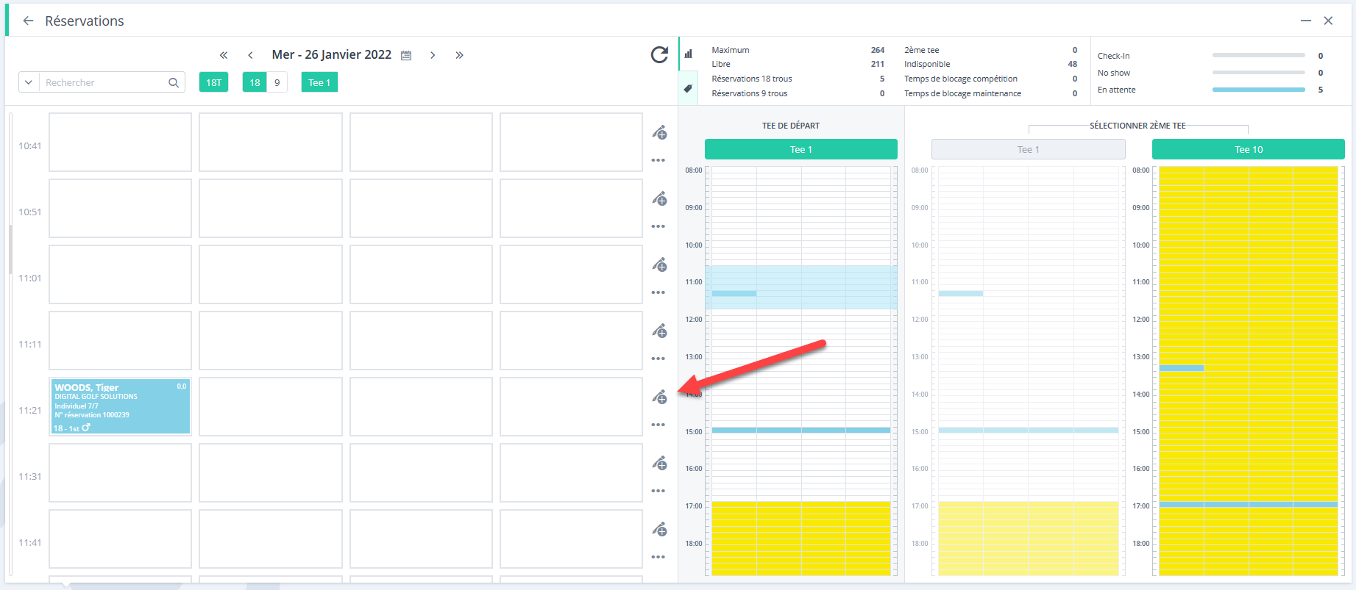Click the refresh icon above the tee sheet
The image size is (1356, 590).
pos(659,54)
